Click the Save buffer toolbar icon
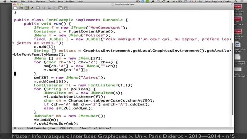 [x=38, y=8]
